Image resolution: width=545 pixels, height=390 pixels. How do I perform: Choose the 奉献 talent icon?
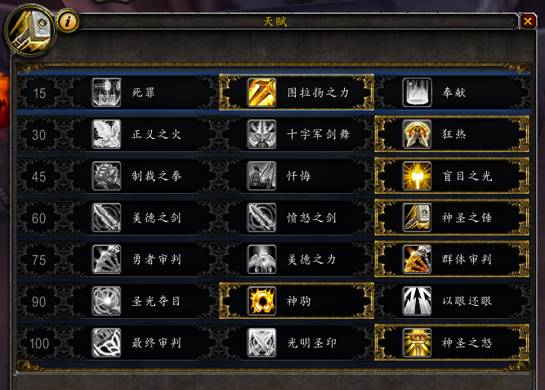[417, 92]
